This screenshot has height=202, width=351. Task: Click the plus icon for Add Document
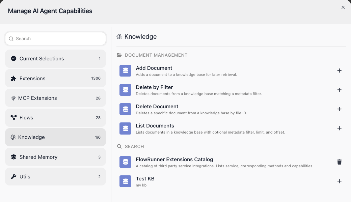[x=340, y=71]
